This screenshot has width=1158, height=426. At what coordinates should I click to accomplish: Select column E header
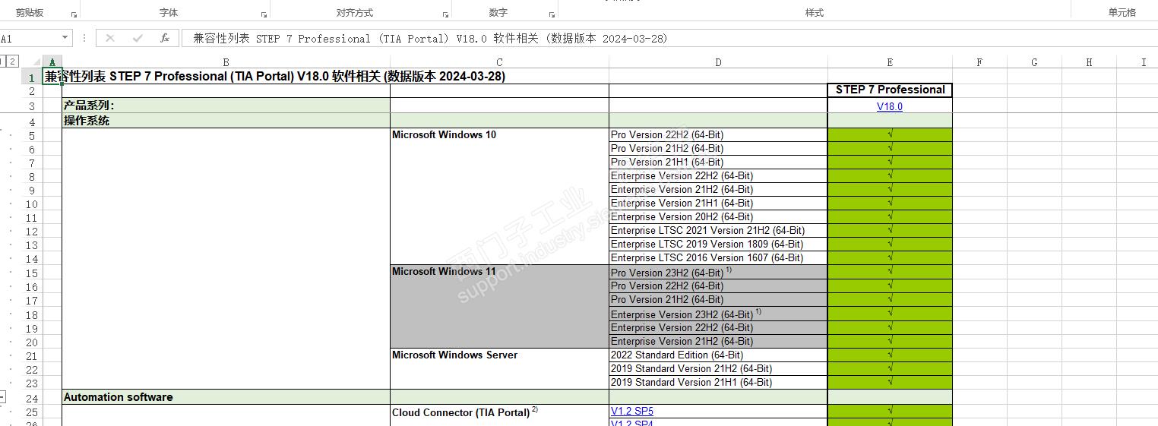pyautogui.click(x=890, y=62)
